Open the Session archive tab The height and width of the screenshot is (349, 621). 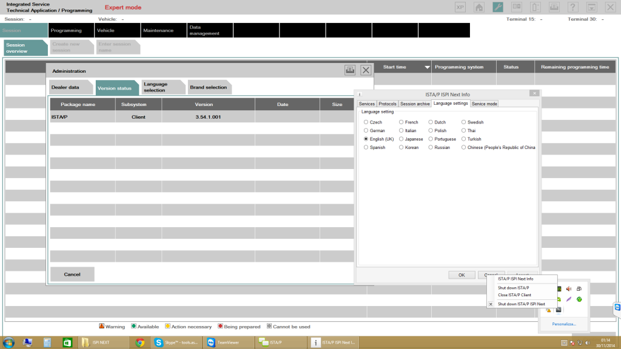(415, 104)
